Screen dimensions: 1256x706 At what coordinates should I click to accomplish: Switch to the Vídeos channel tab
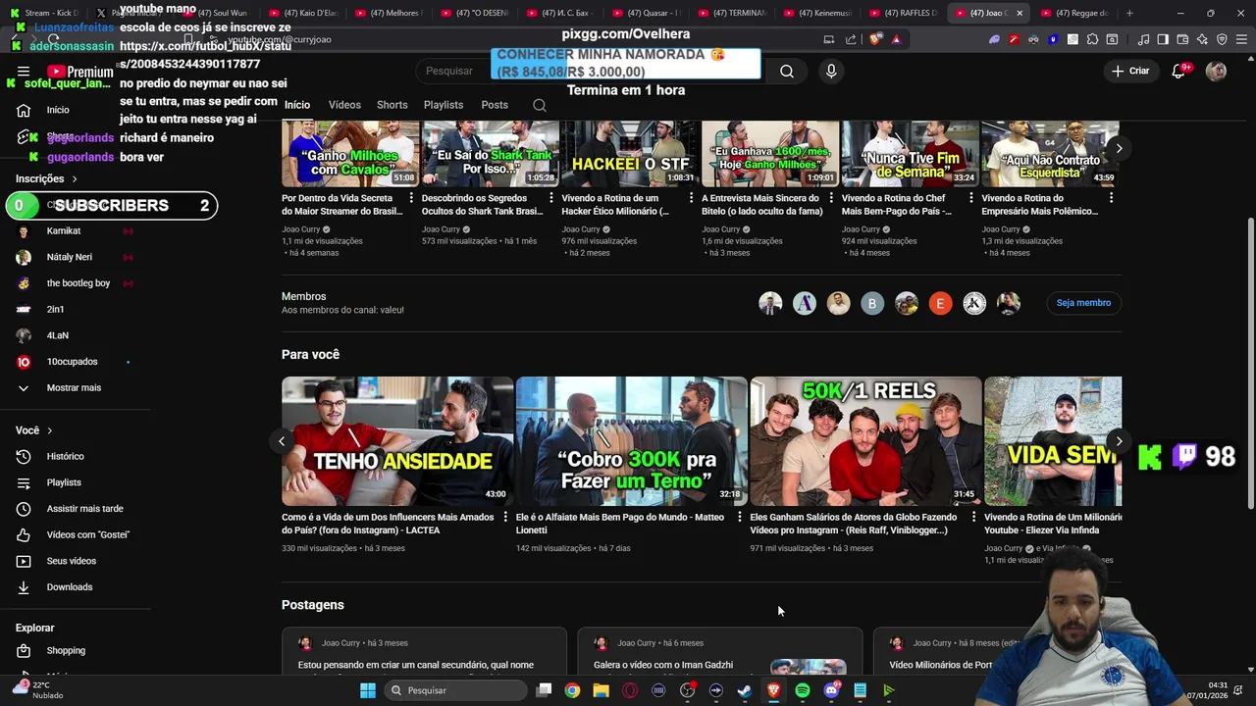344,105
